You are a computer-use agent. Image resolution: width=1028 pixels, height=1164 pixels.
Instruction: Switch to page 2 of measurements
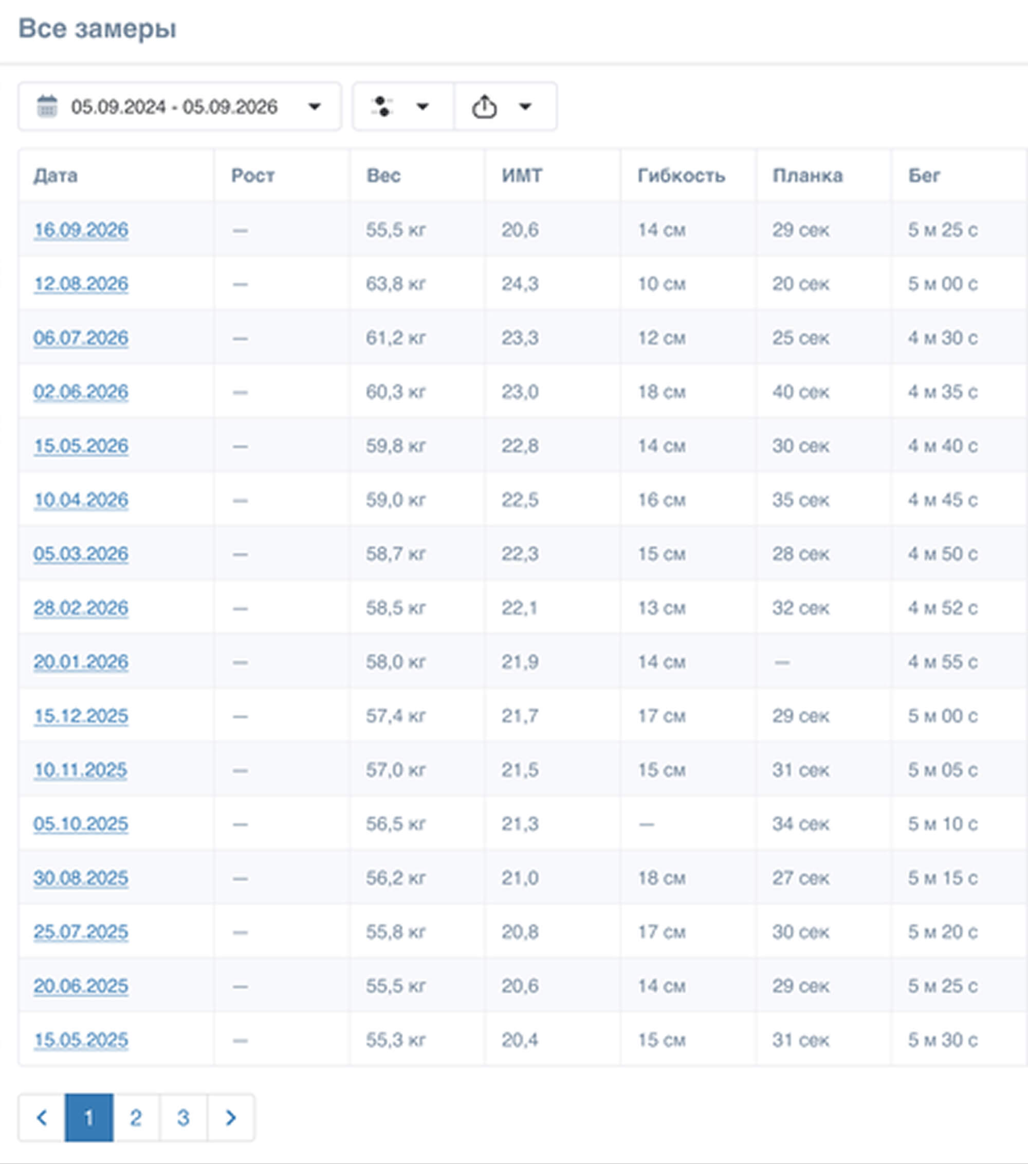tap(136, 1117)
